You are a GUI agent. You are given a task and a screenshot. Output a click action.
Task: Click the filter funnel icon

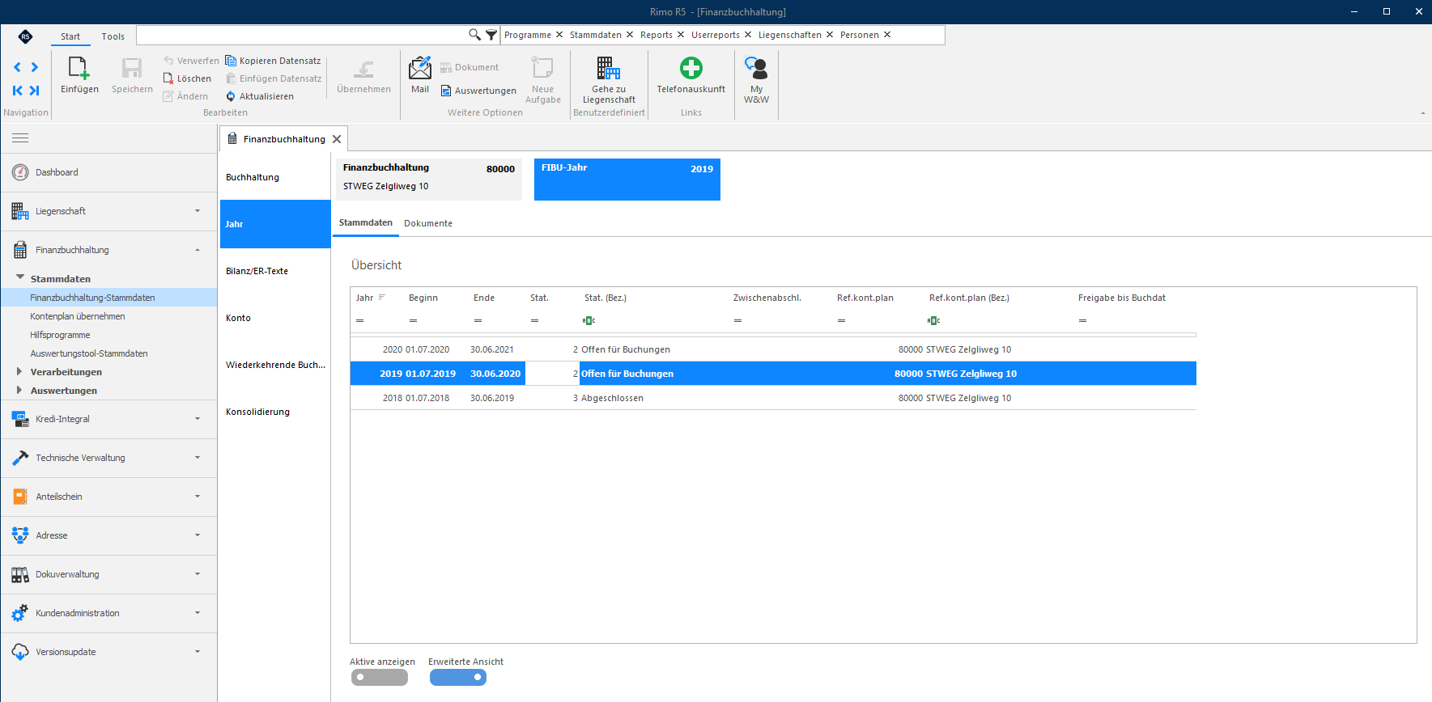491,35
